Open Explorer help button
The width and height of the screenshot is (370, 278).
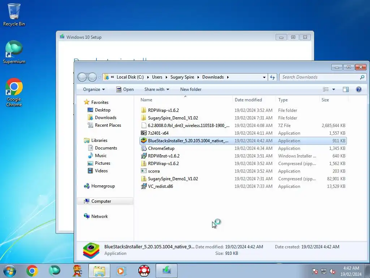click(359, 89)
